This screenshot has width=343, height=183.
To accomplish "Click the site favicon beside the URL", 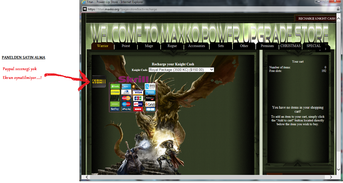I will pyautogui.click(x=85, y=9).
